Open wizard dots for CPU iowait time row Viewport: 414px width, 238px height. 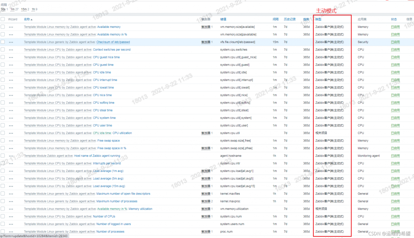pos(11,88)
